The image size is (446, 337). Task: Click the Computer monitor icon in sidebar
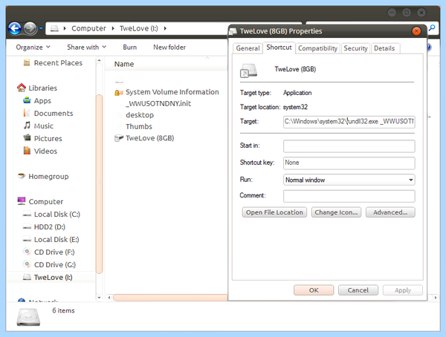coord(22,201)
